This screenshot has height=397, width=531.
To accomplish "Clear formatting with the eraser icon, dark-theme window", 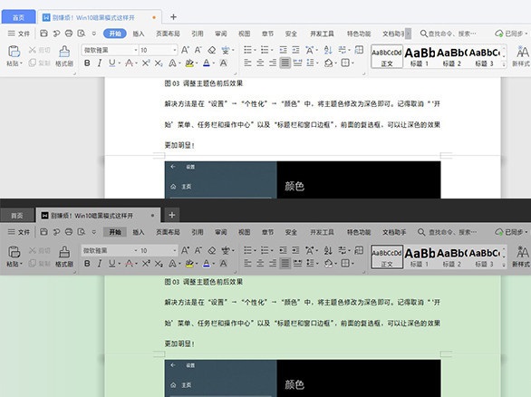I will (212, 250).
